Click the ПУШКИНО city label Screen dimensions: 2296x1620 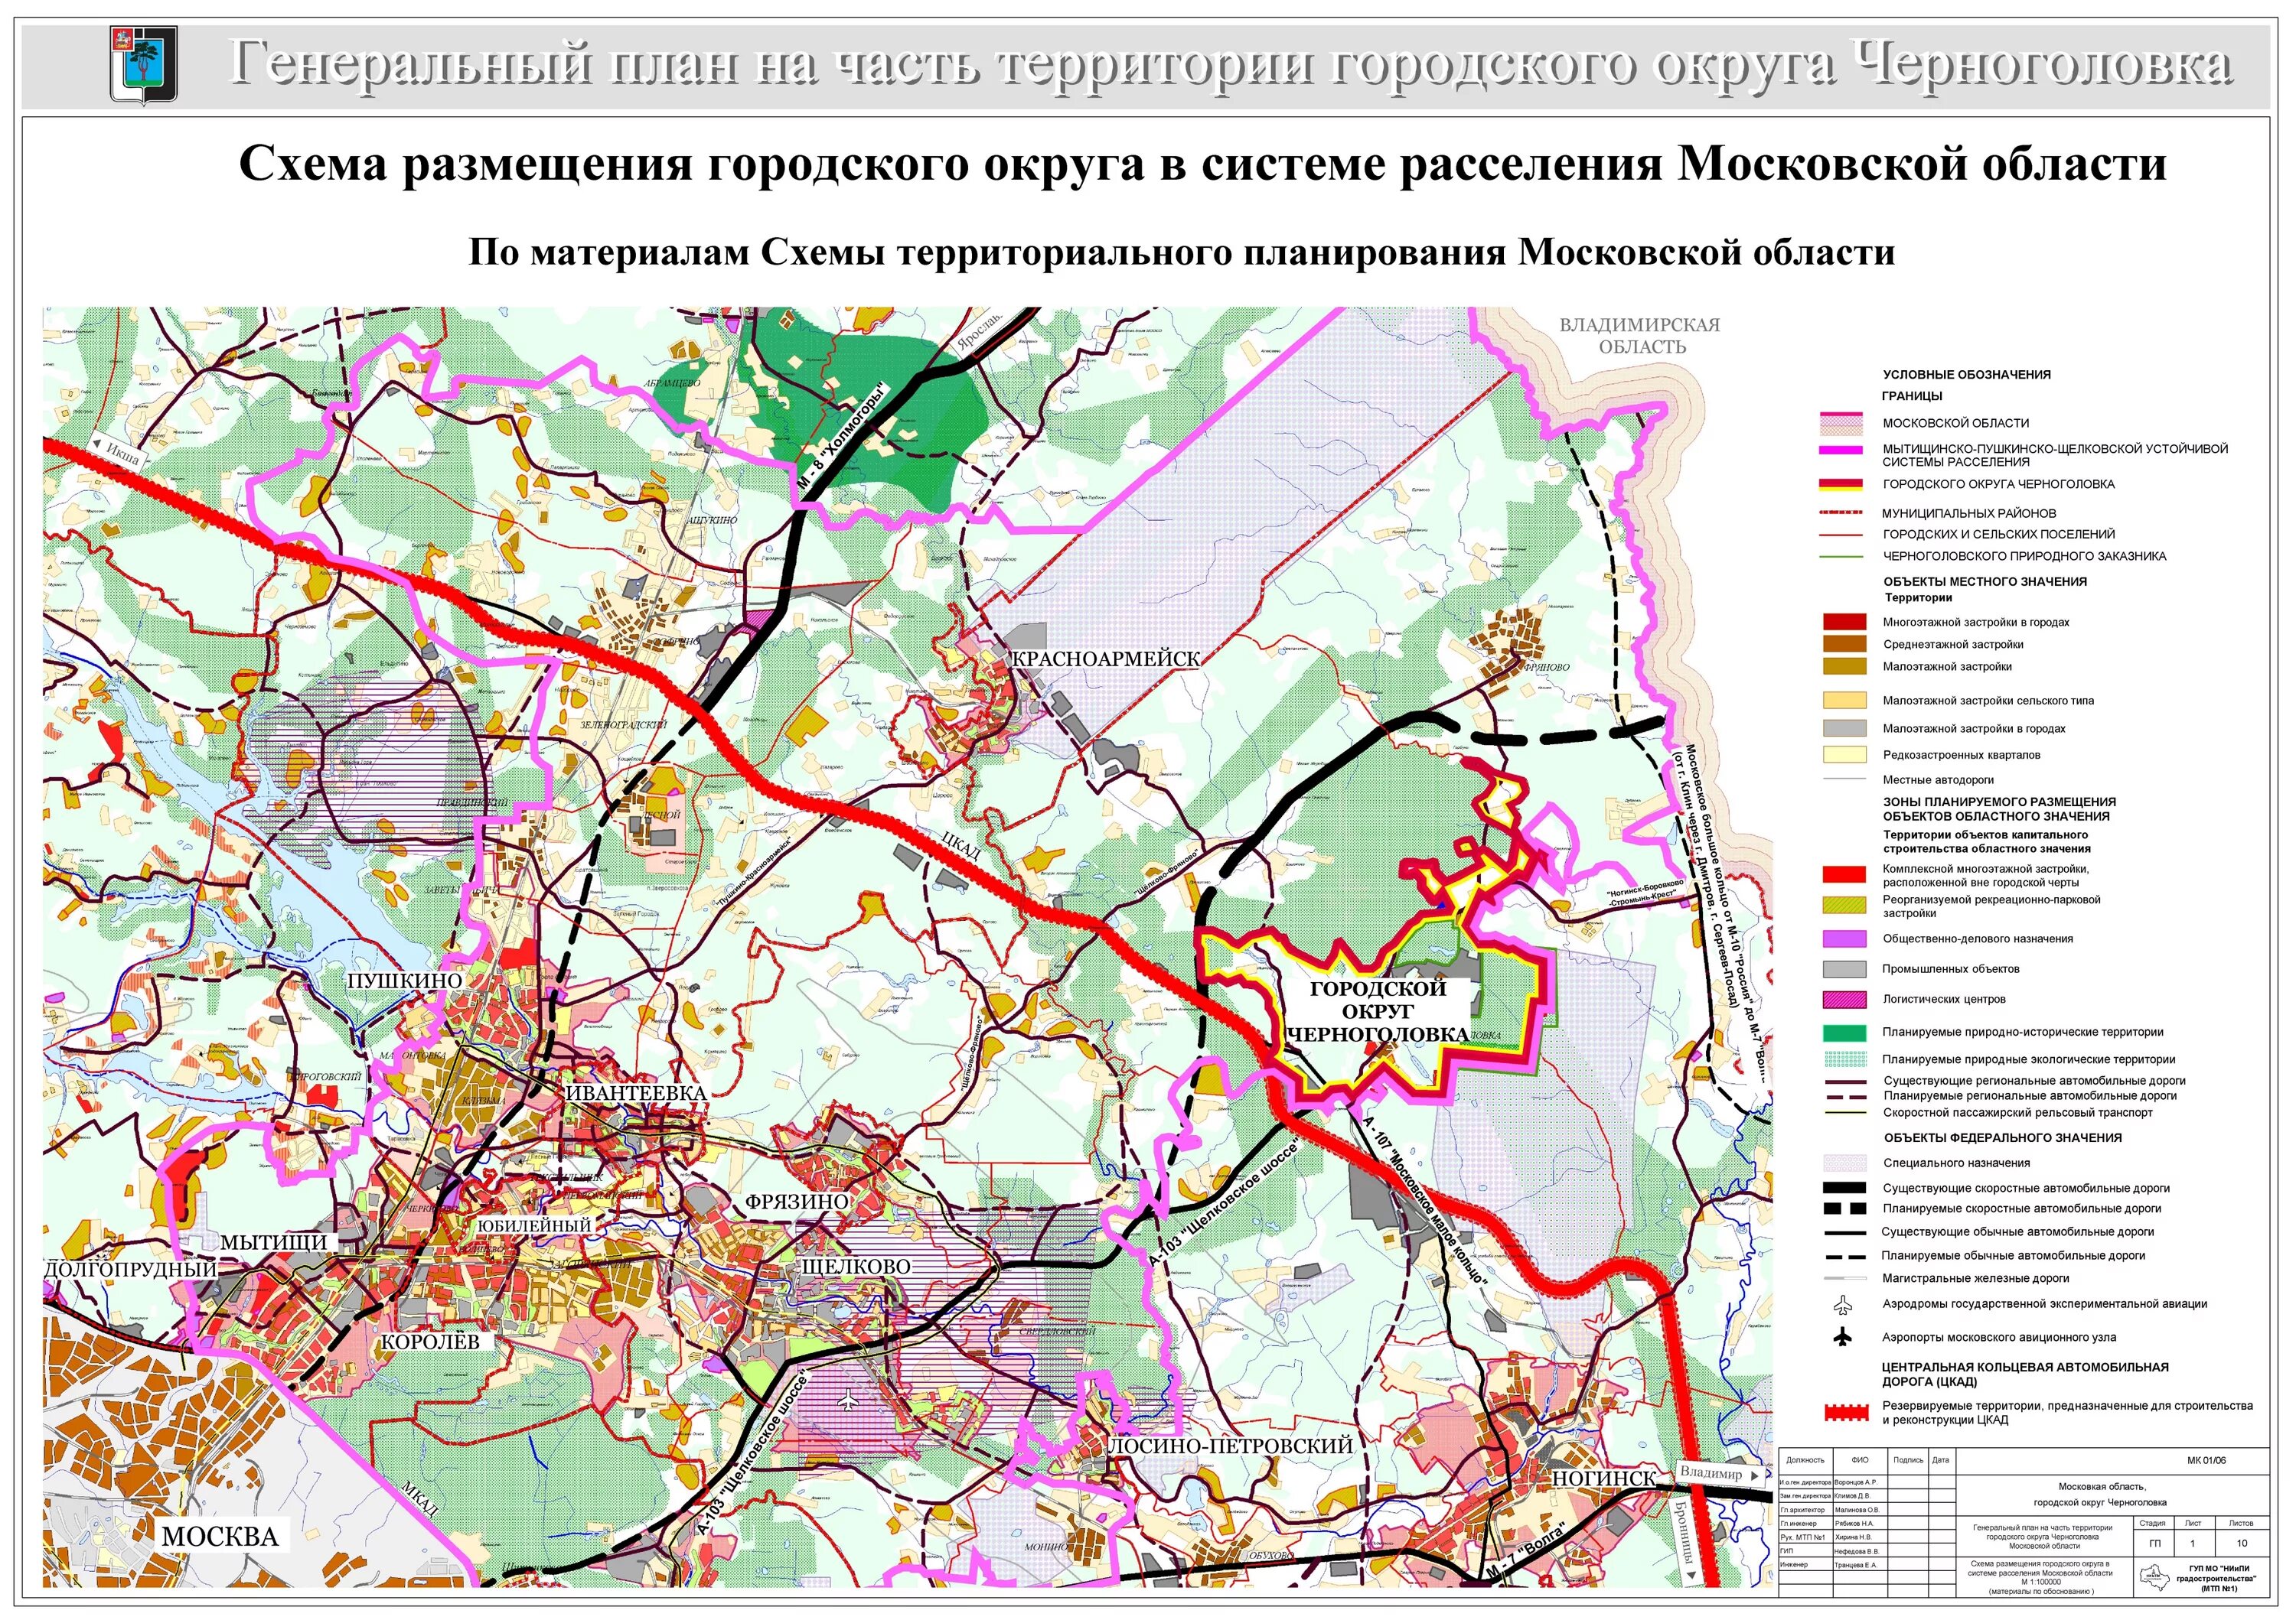[404, 981]
